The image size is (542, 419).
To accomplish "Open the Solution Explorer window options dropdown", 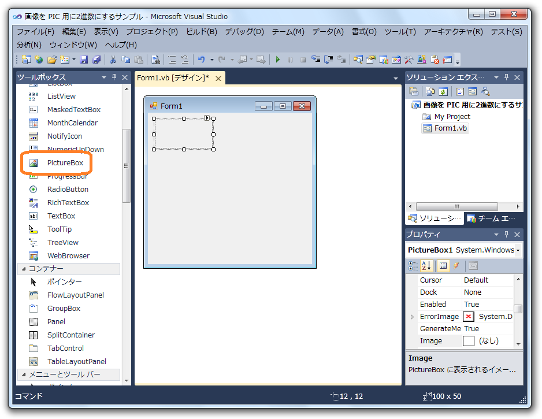I will 496,77.
